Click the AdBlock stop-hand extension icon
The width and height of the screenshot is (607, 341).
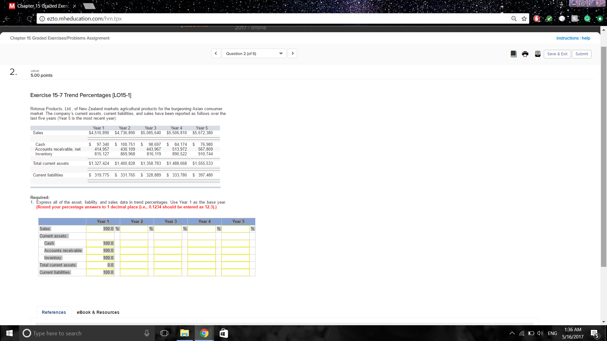coord(536,19)
